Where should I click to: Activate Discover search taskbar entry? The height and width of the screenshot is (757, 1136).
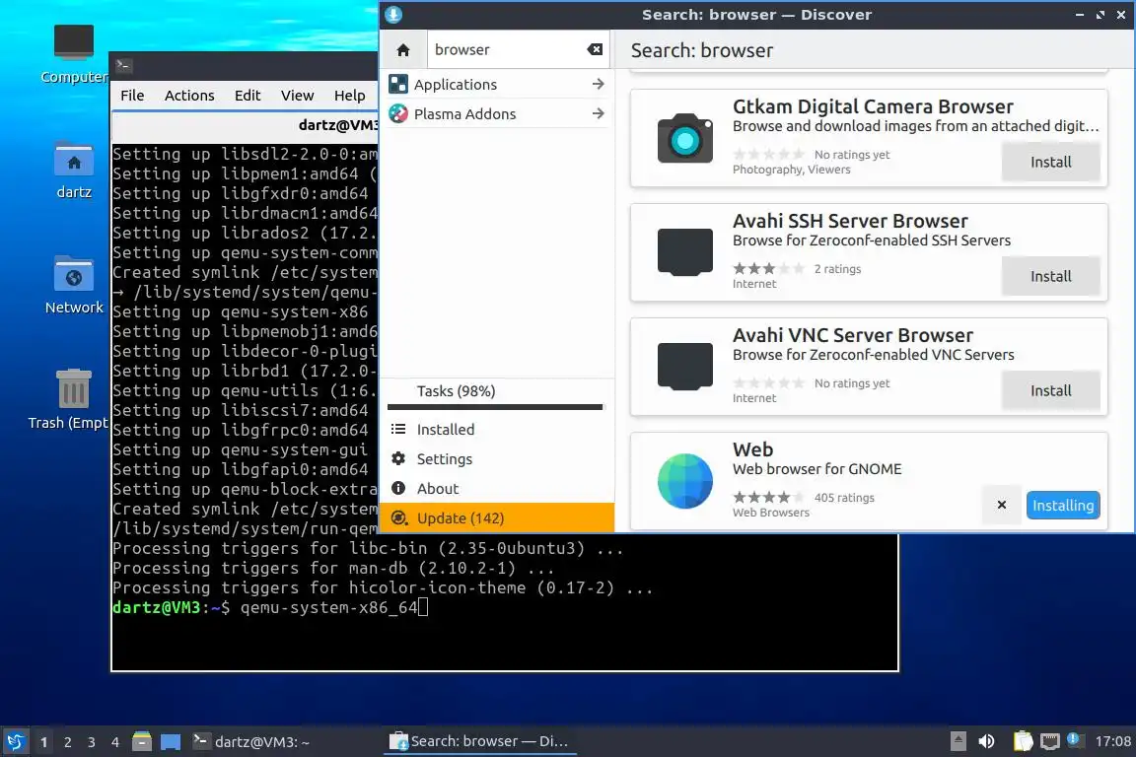(x=480, y=742)
